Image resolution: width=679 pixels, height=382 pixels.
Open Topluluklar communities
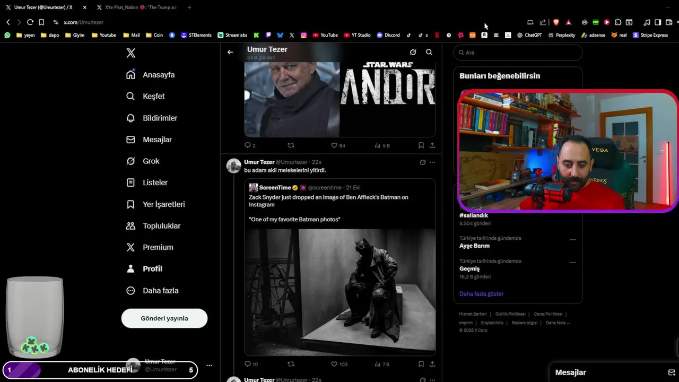point(153,225)
